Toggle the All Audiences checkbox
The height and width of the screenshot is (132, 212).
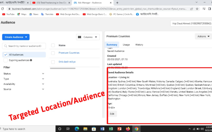point(6,55)
